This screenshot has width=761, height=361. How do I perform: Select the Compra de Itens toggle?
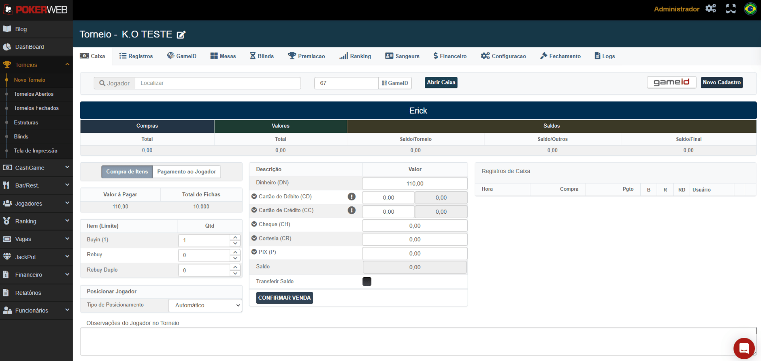click(x=127, y=172)
